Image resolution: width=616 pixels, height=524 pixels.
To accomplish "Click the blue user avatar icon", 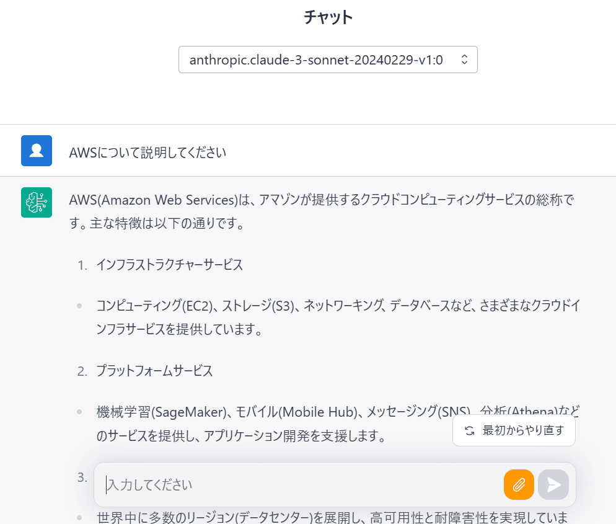I will 37,150.
